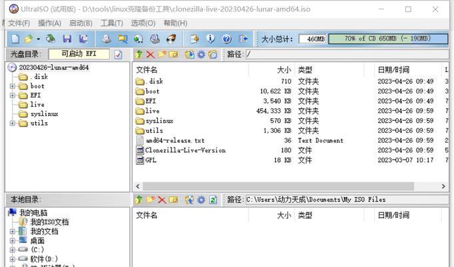Image resolution: width=454 pixels, height=267 pixels.
Task: Click the add-to-disc globe icon in local toolbar
Action: 189,200
